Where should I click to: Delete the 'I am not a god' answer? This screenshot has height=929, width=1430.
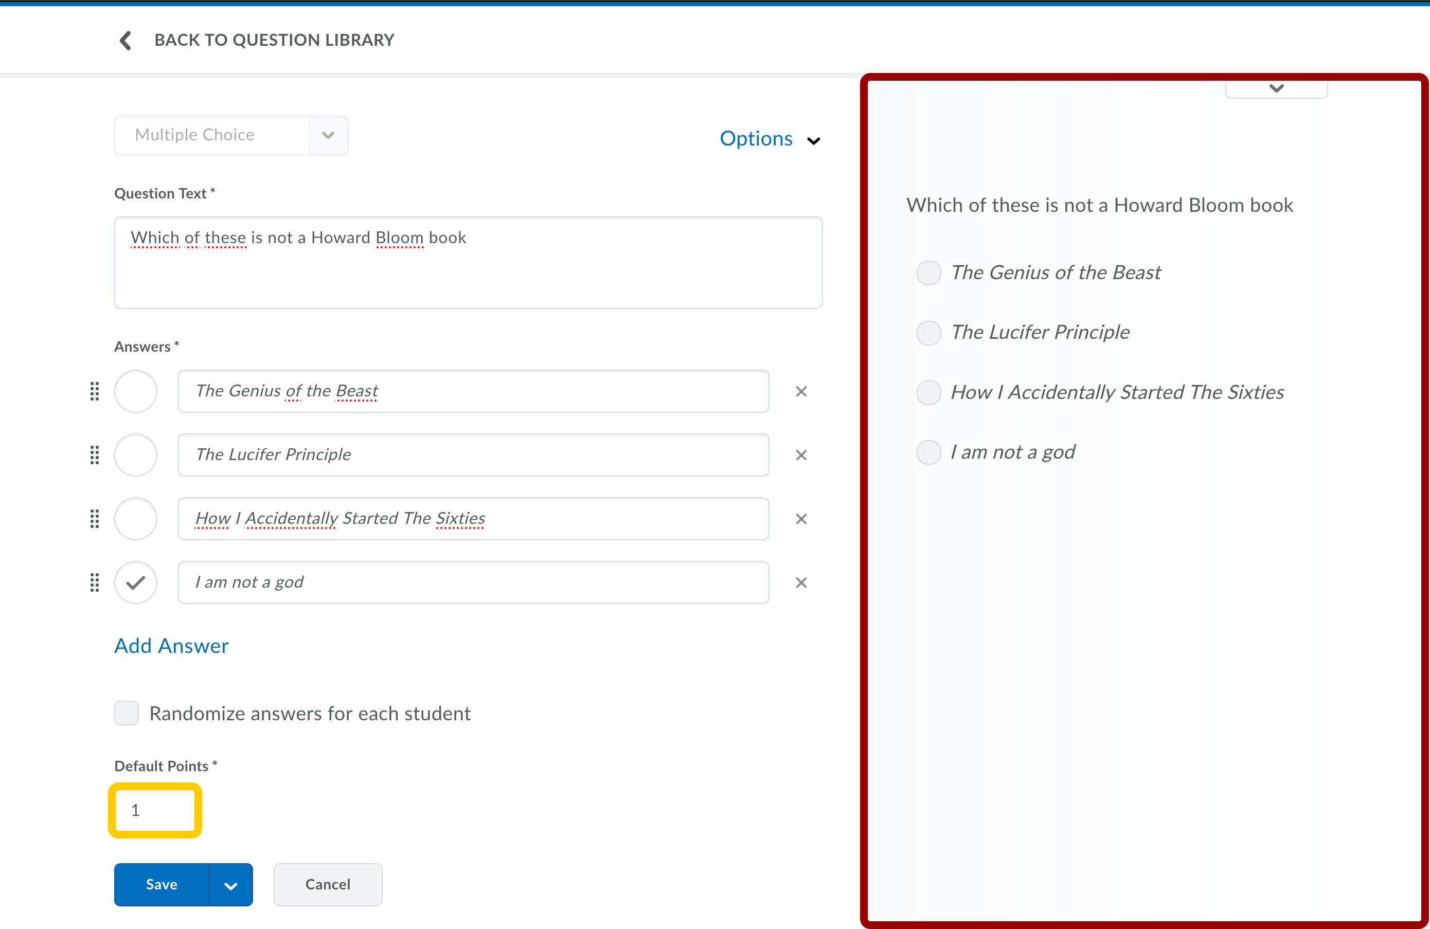[x=801, y=582]
